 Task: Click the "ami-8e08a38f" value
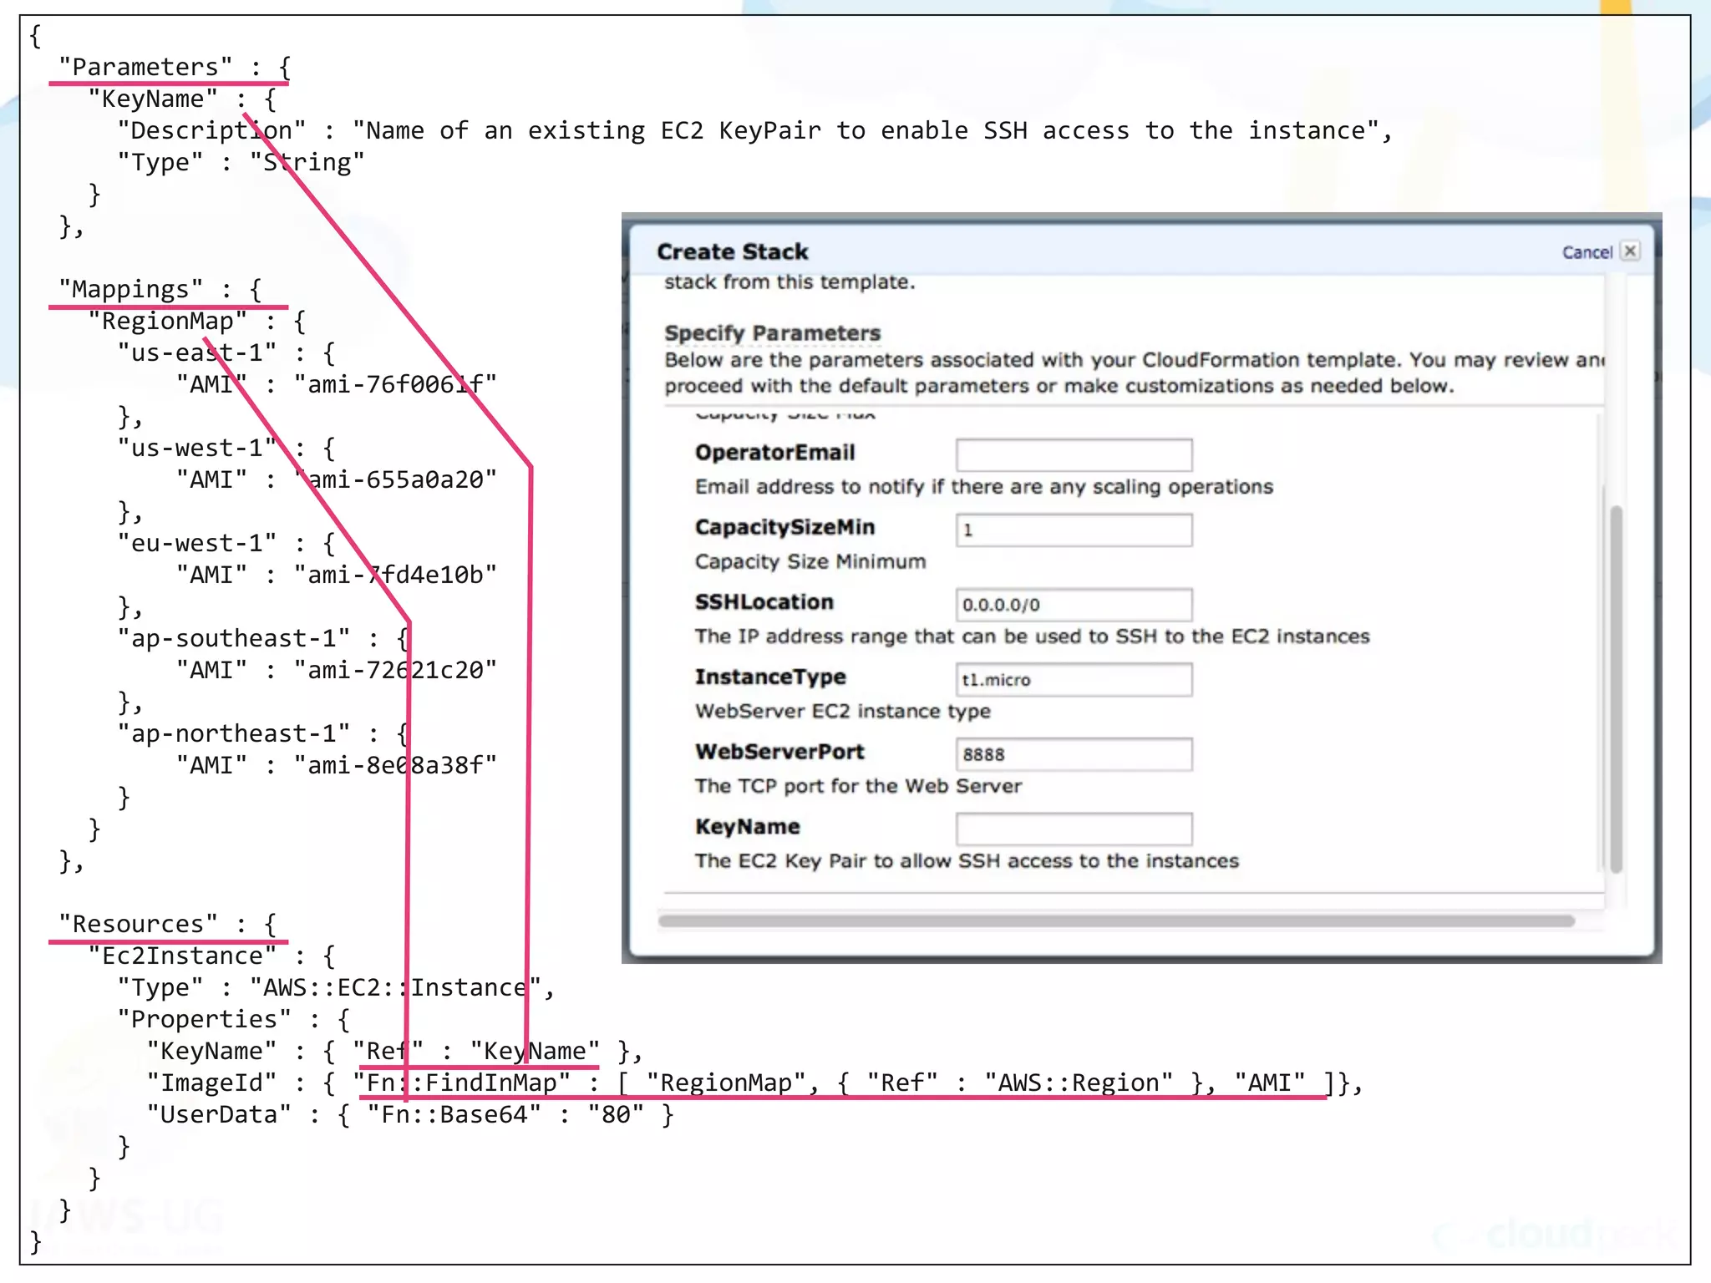pos(395,765)
